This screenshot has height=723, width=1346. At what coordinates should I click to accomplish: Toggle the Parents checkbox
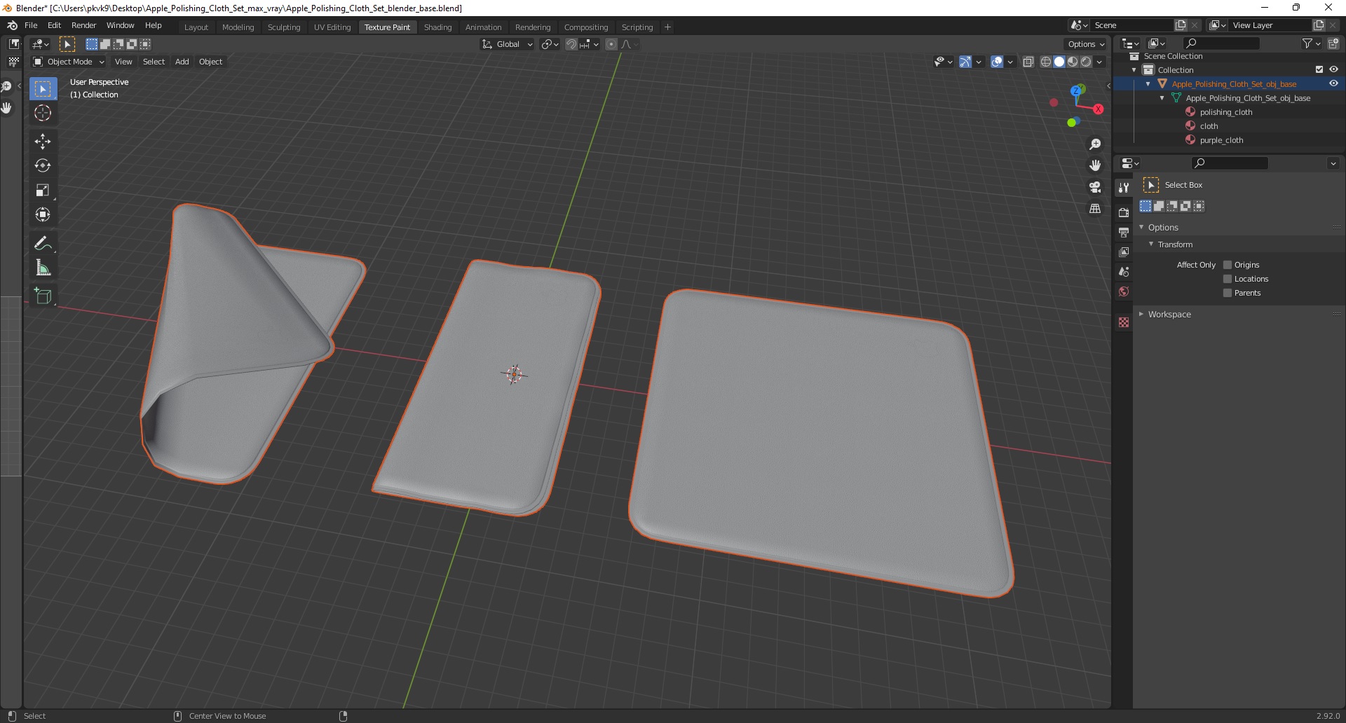(x=1228, y=293)
